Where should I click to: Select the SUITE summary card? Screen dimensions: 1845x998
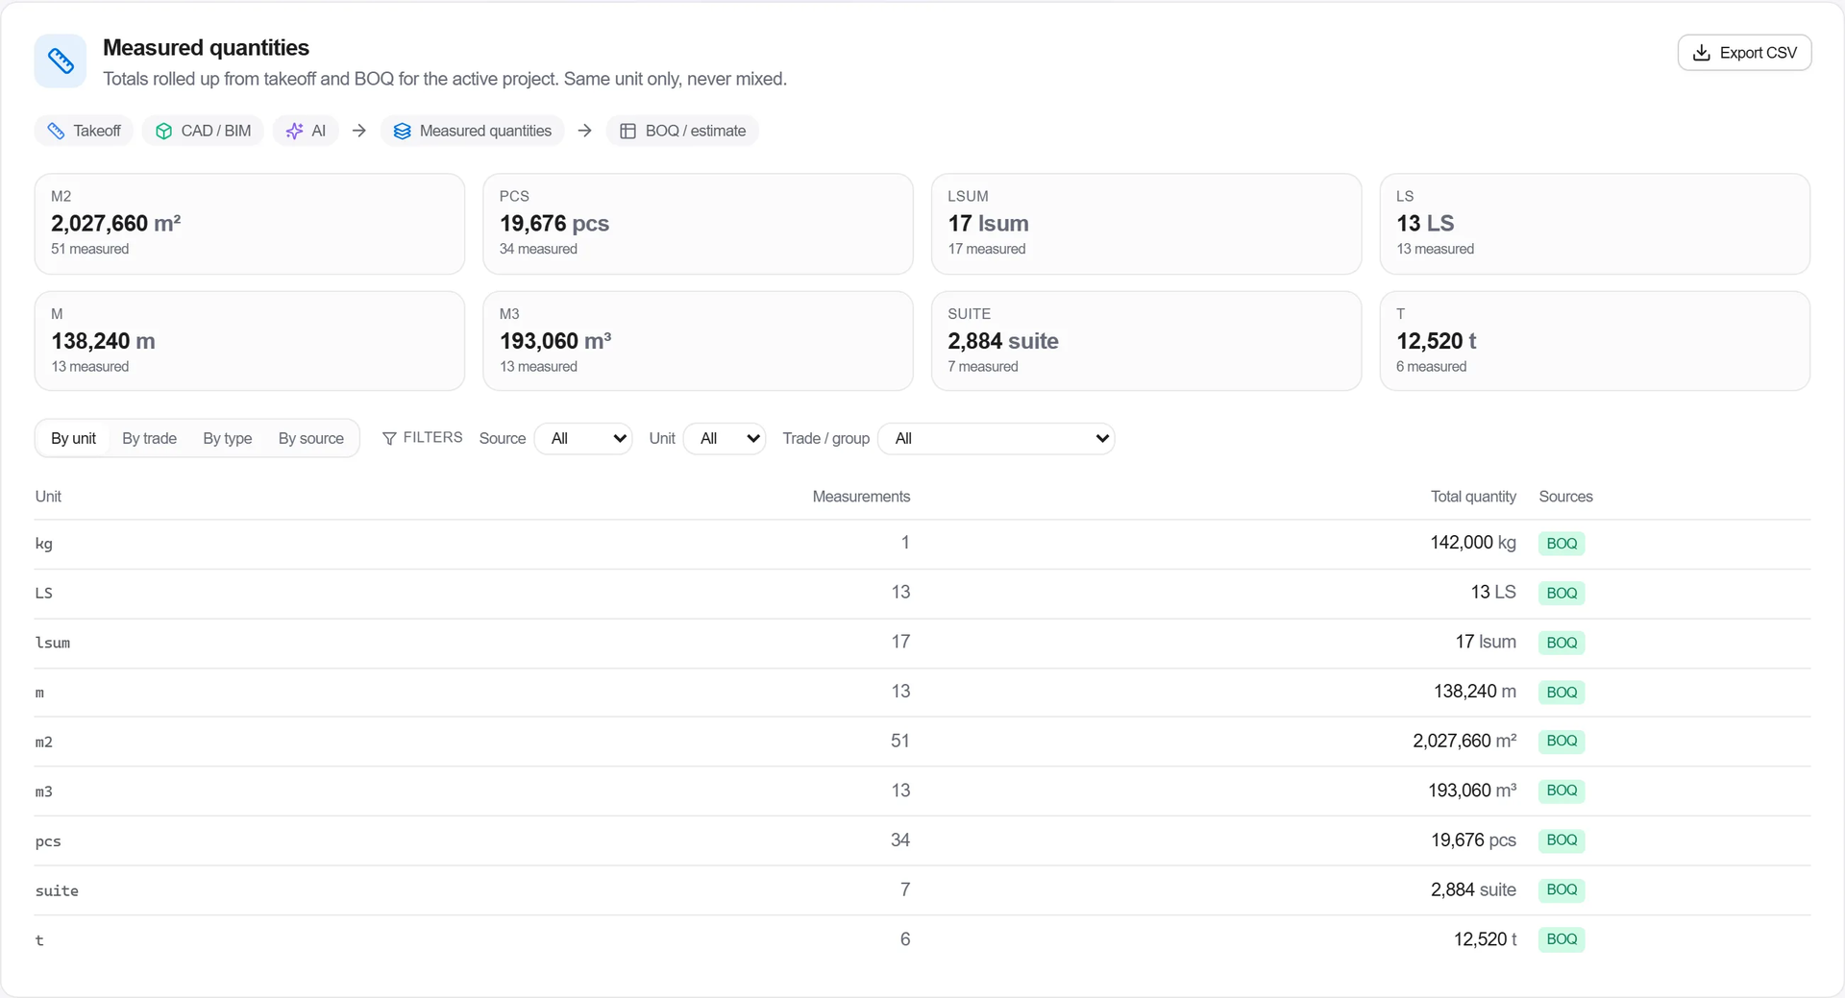point(1146,341)
